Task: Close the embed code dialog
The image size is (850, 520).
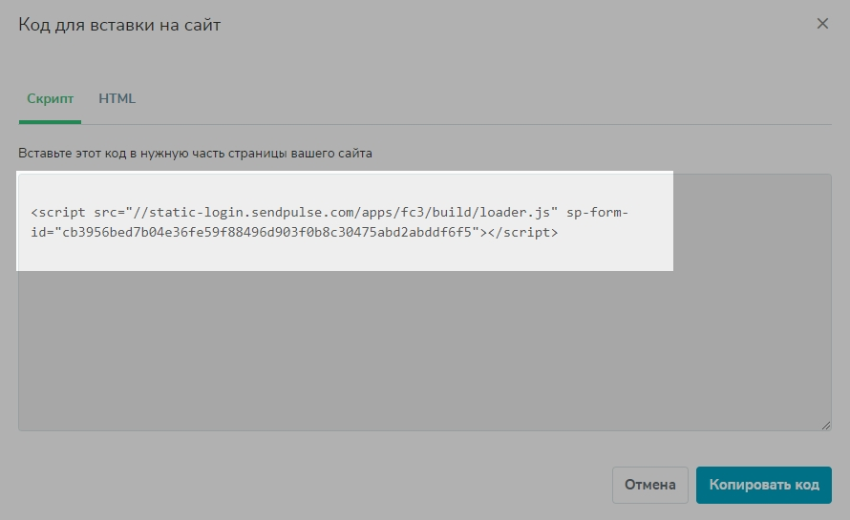Action: coord(822,23)
